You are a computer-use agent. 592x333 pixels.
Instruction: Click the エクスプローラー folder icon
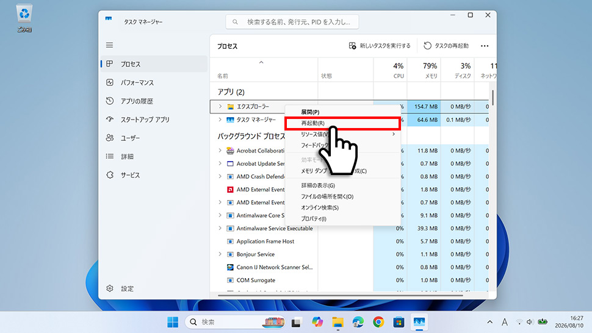tap(230, 107)
